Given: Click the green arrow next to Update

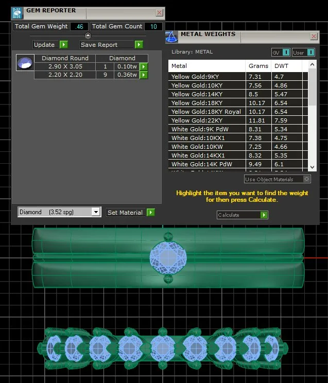Looking at the screenshot, I should coord(63,45).
